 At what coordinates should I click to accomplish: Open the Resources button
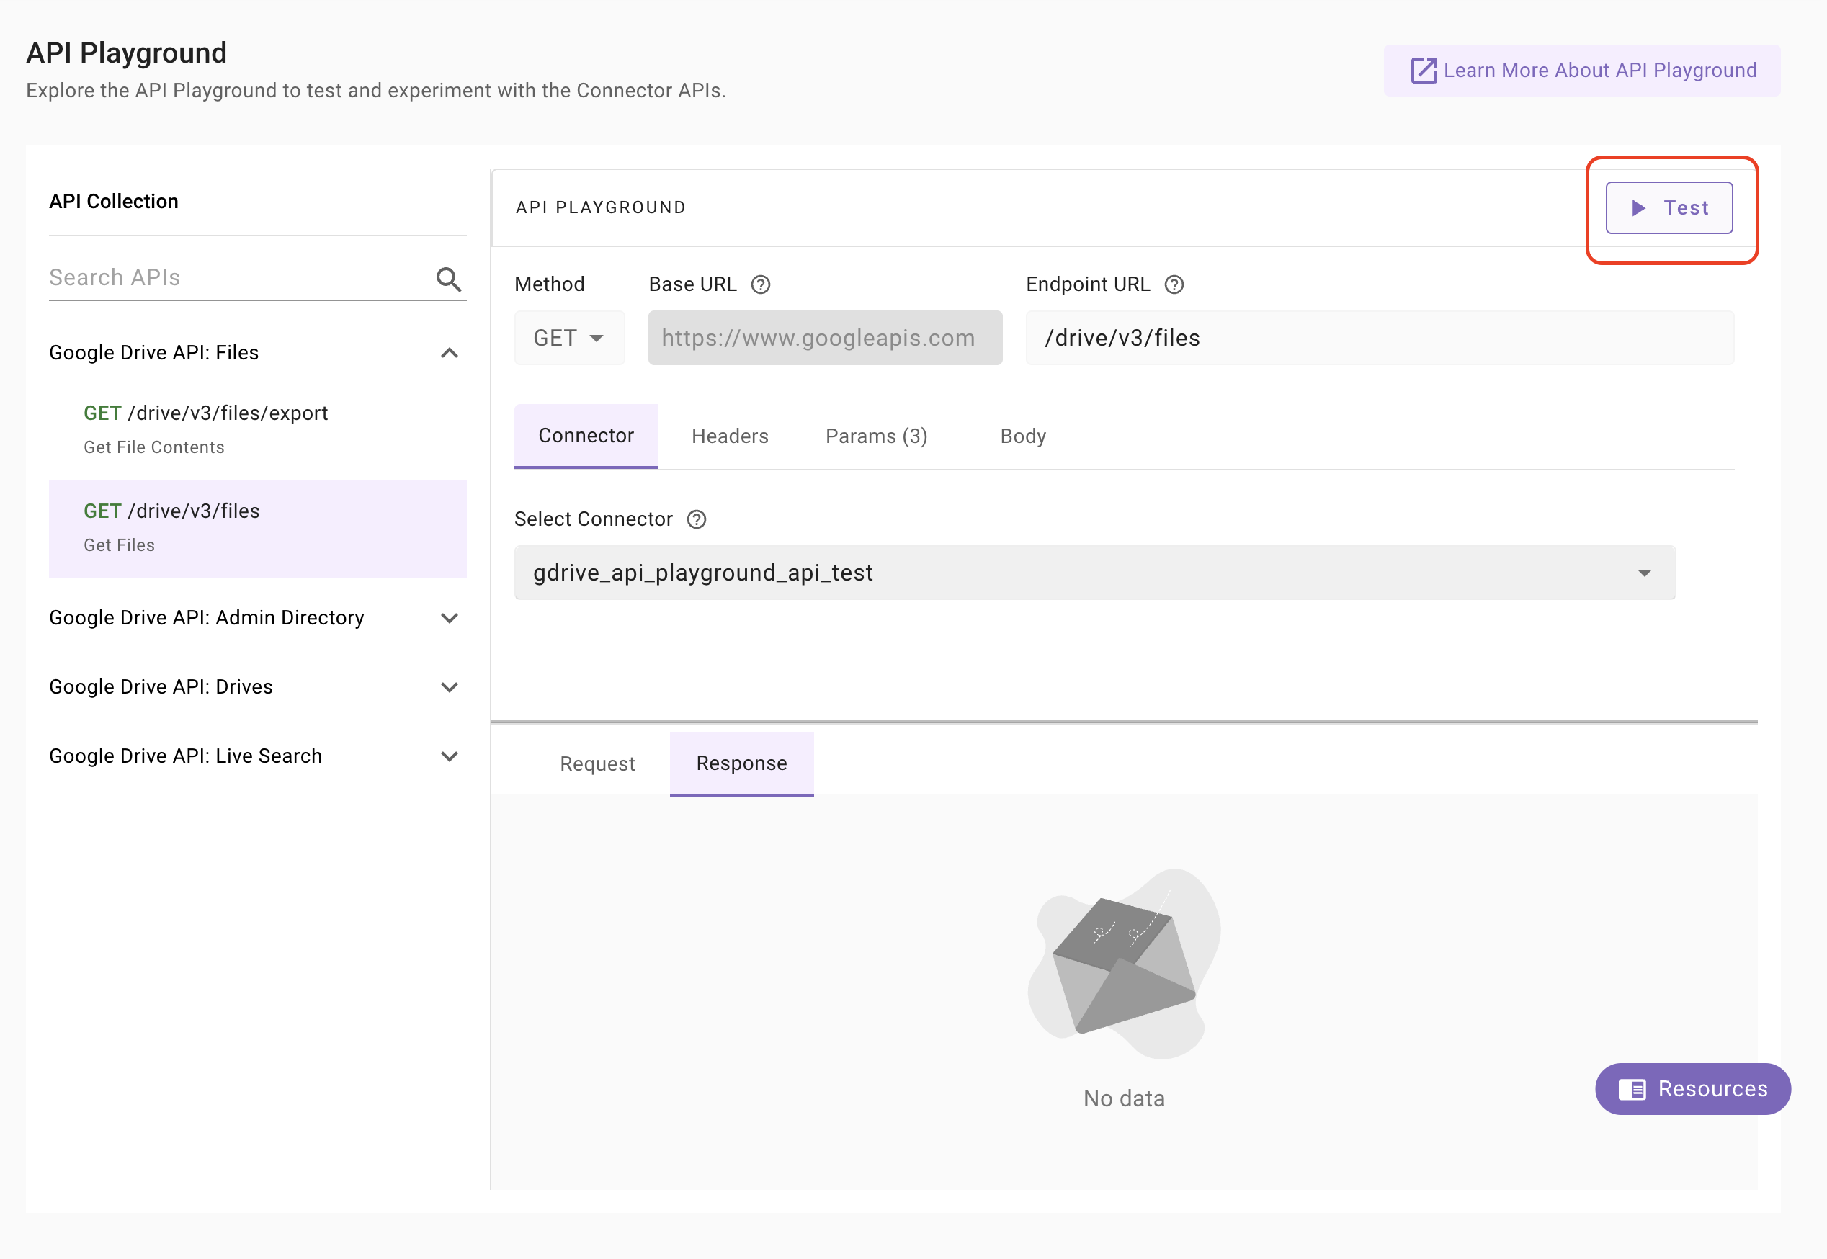1692,1088
